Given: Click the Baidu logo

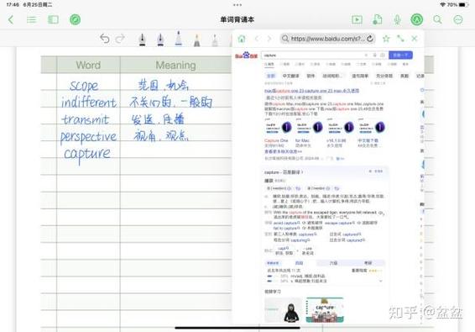Looking at the screenshot, I should click(x=246, y=55).
